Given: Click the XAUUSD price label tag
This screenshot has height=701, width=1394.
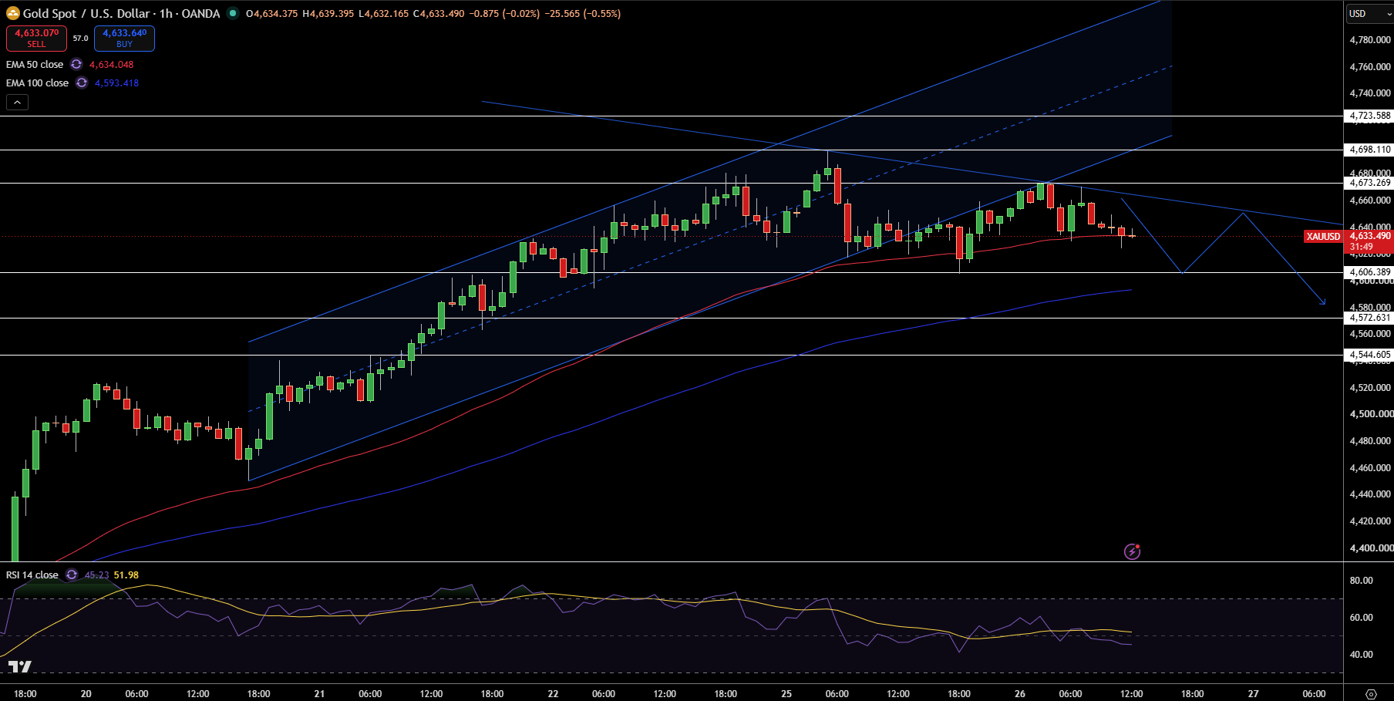Looking at the screenshot, I should 1323,237.
